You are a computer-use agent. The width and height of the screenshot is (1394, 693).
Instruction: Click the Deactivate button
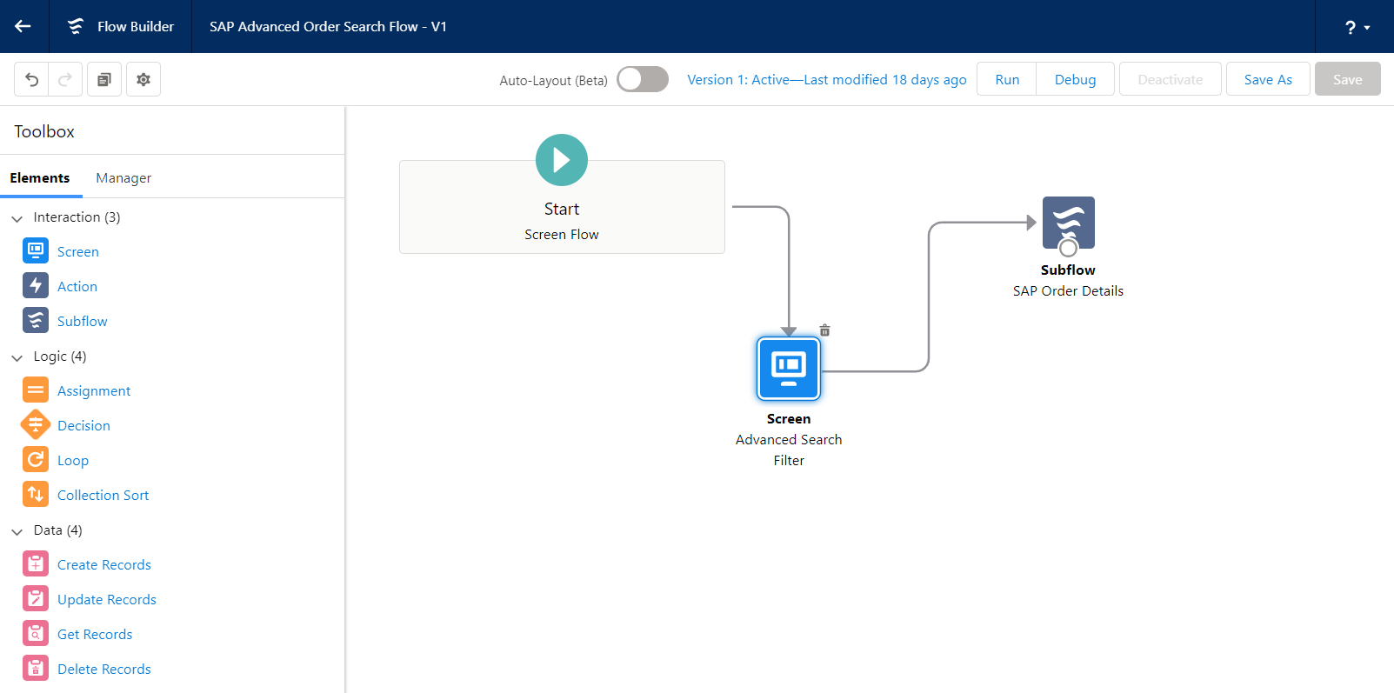click(x=1171, y=79)
